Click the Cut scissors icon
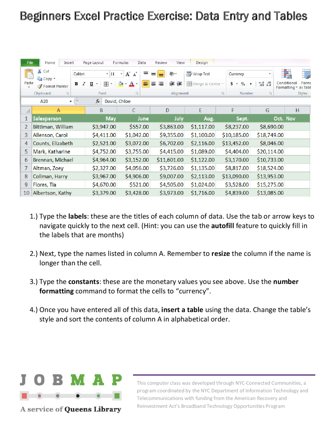This screenshot has height=433, width=335. pyautogui.click(x=40, y=71)
